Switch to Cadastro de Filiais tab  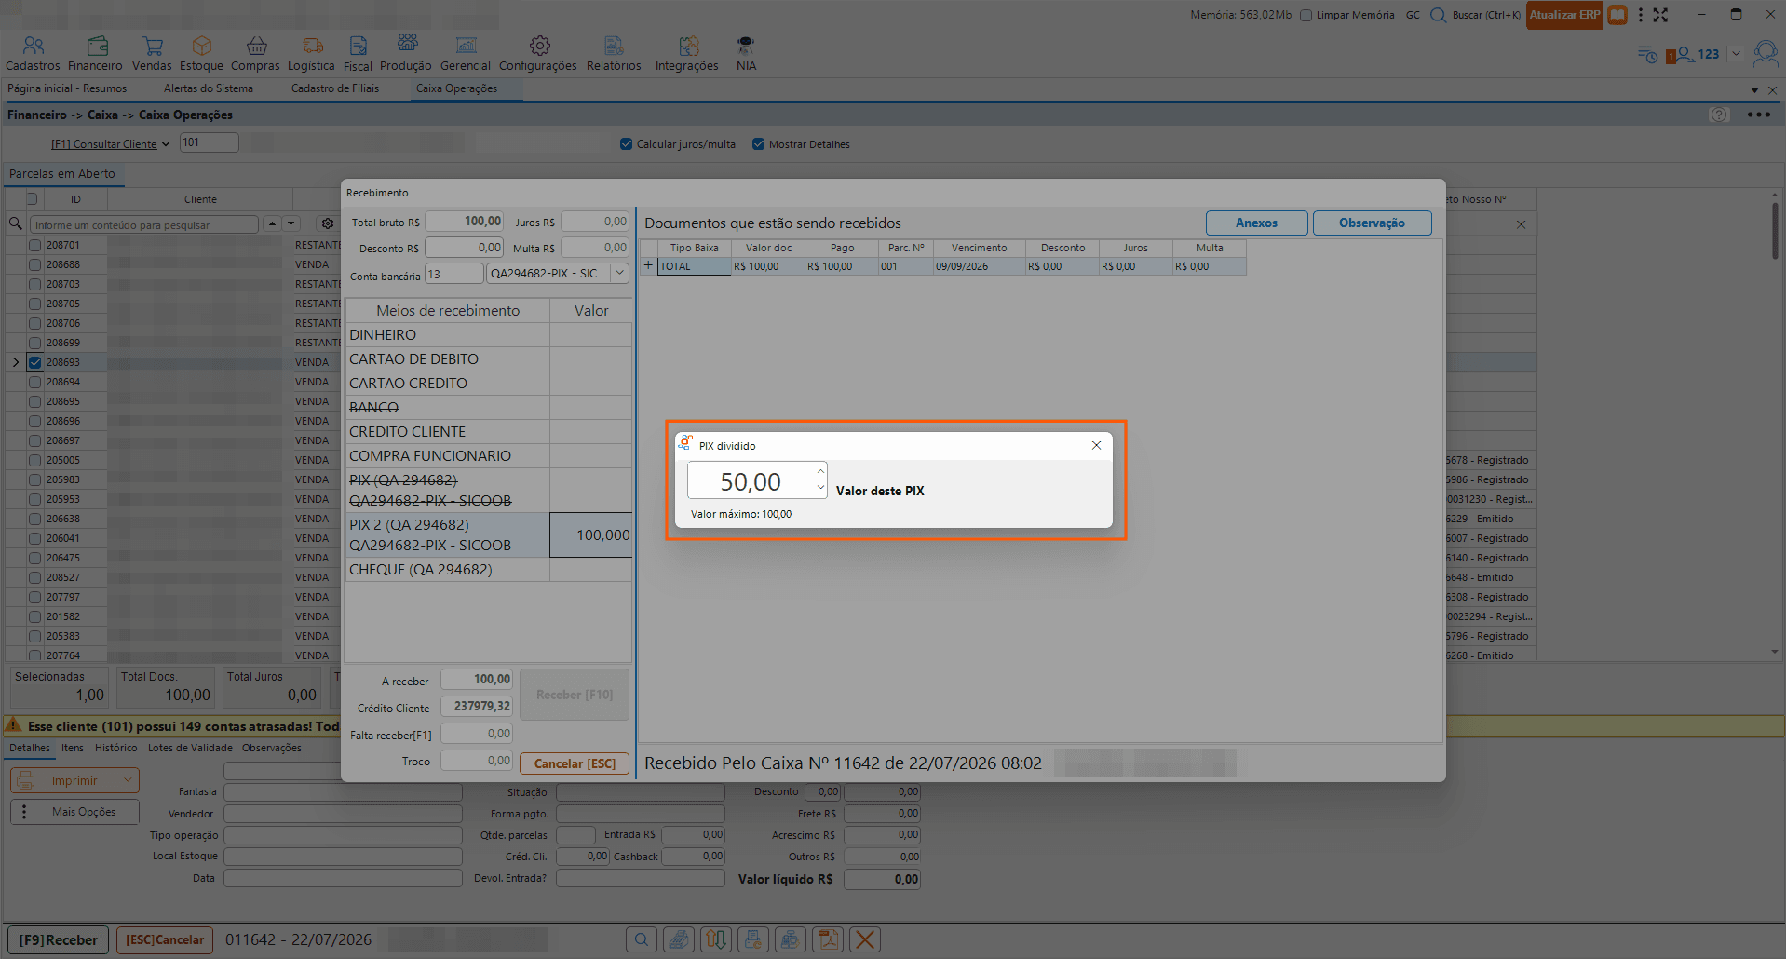(x=335, y=88)
